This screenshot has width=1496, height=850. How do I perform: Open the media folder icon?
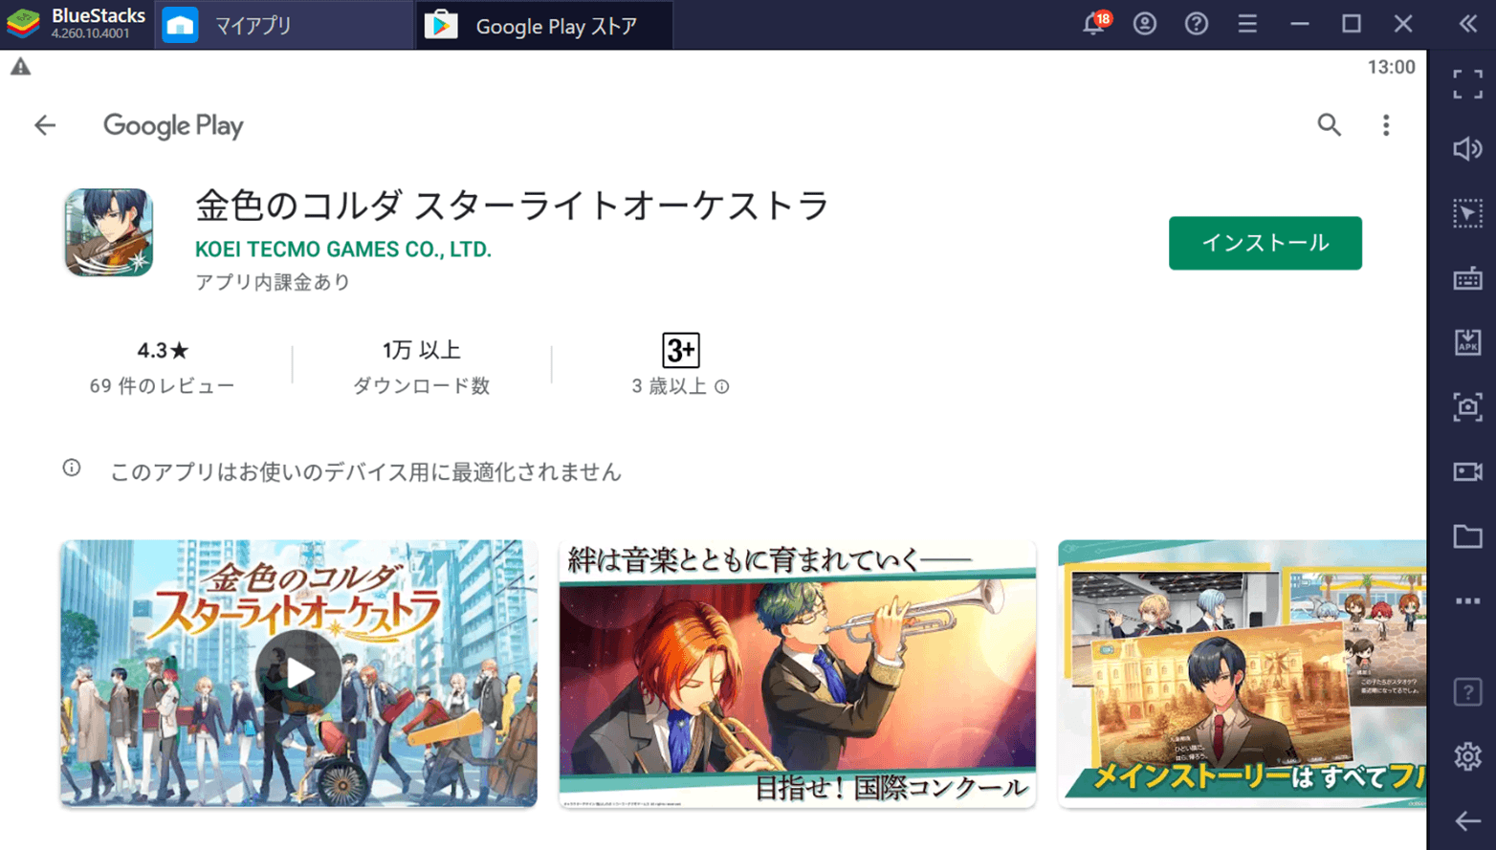coord(1467,536)
